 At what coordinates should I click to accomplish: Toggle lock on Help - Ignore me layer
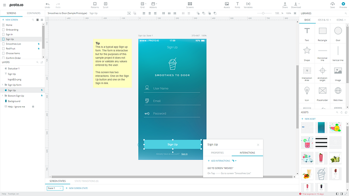point(33,107)
